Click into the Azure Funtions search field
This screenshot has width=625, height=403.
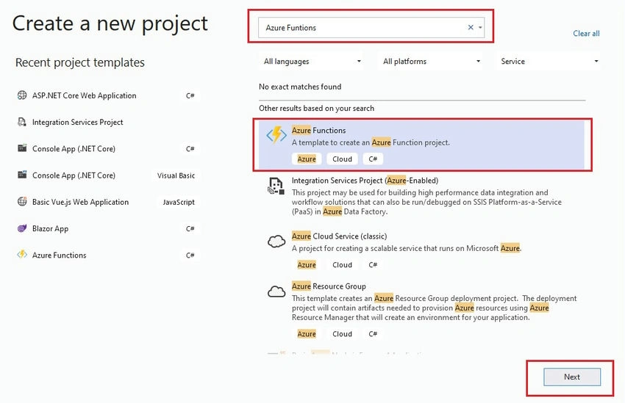(362, 27)
